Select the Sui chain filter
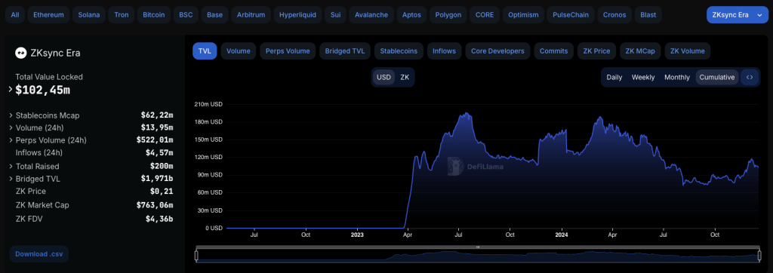 pos(335,15)
